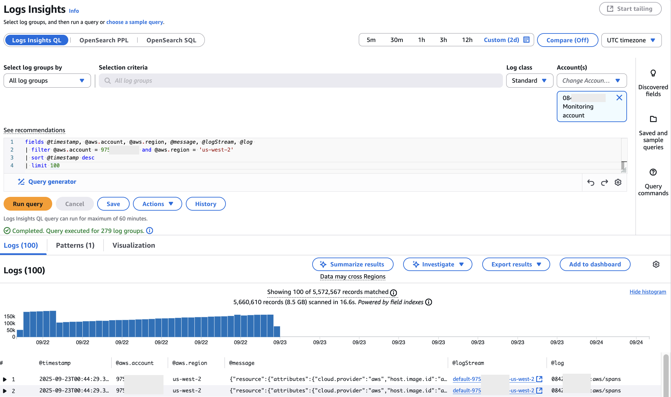Viewport: 671px width, 397px height.
Task: Run the current query
Action: click(x=28, y=204)
